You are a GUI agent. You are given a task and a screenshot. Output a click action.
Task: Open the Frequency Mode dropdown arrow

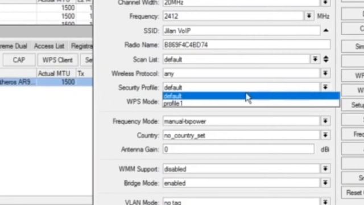pyautogui.click(x=325, y=121)
